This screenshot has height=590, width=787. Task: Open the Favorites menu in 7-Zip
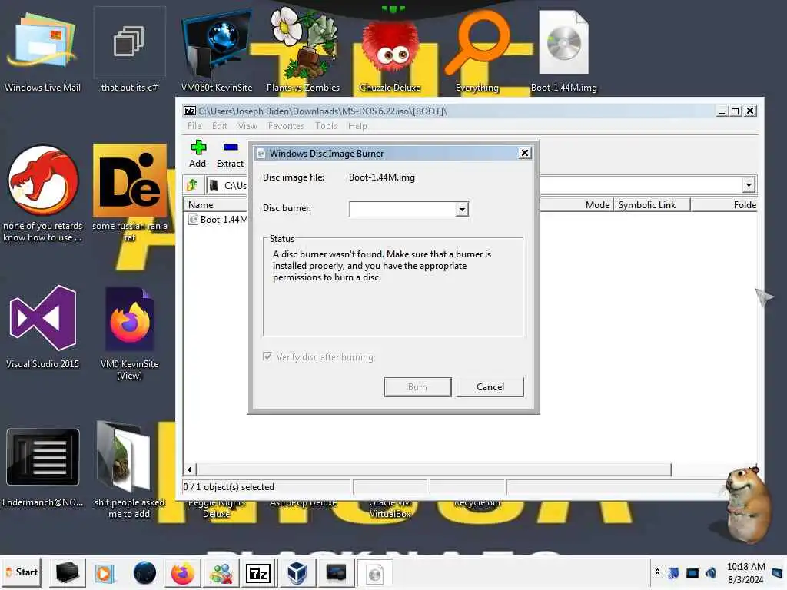(286, 126)
